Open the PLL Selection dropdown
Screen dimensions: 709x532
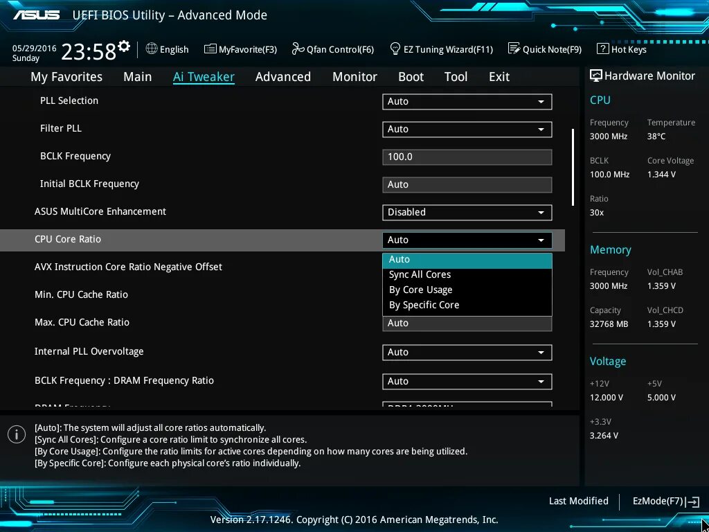point(467,102)
